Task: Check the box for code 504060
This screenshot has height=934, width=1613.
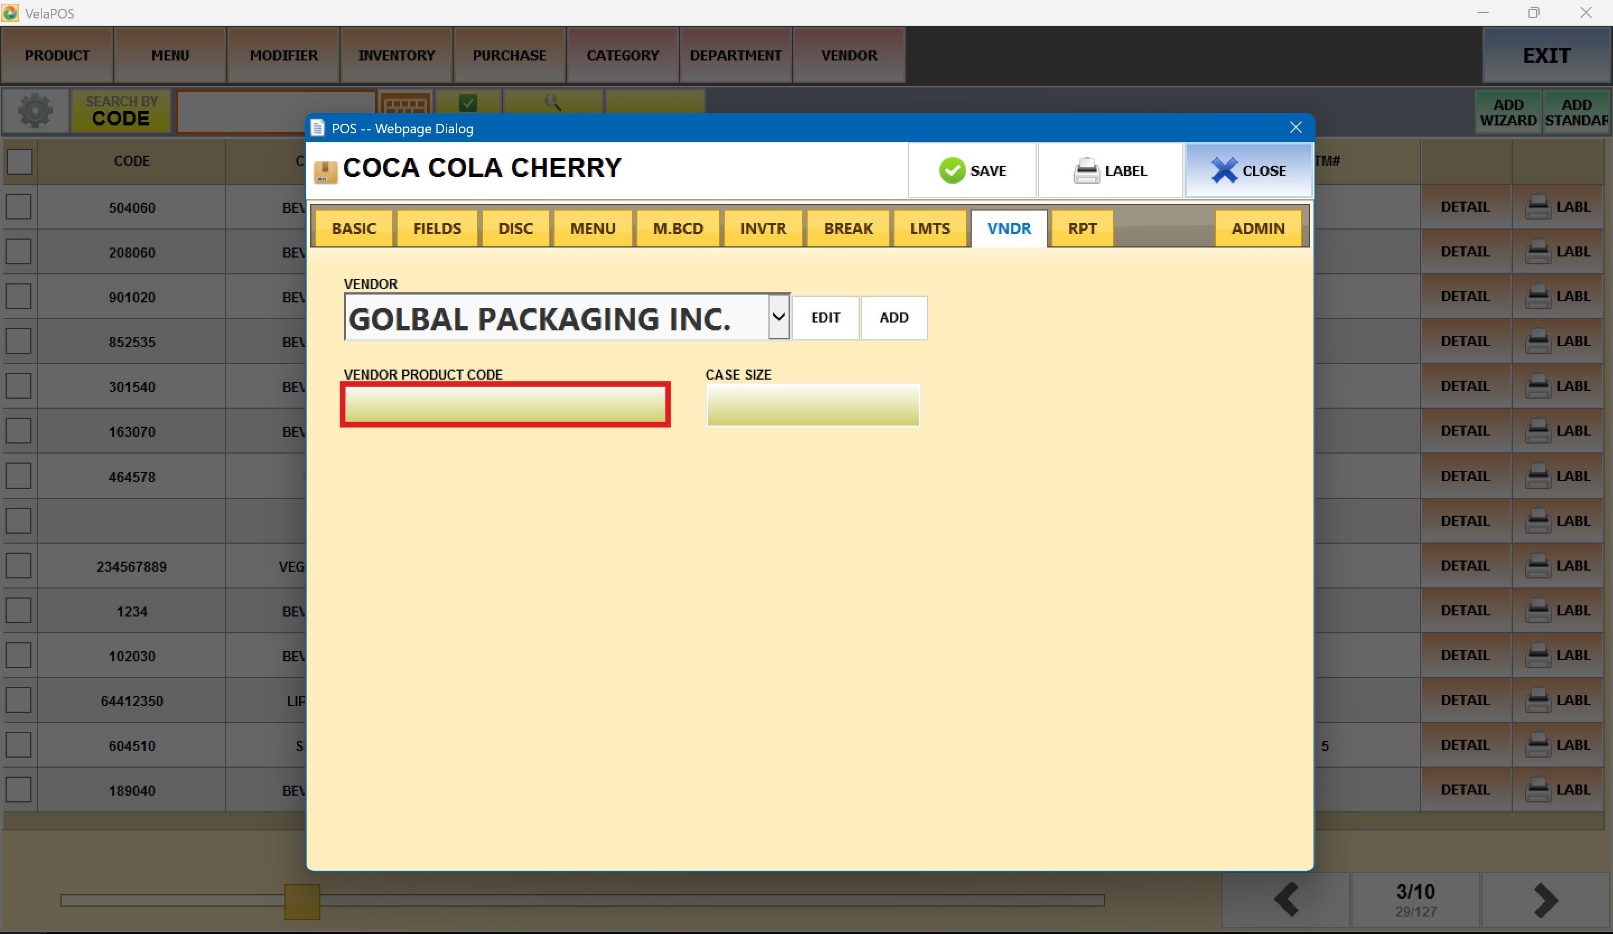Action: point(18,207)
